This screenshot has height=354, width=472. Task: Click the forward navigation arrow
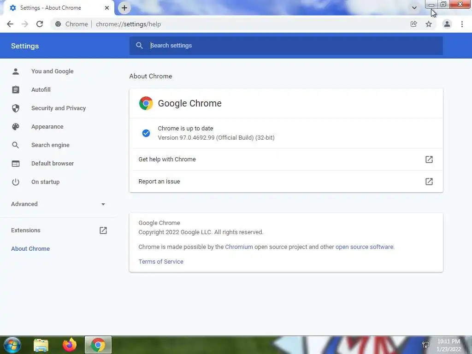(x=25, y=24)
